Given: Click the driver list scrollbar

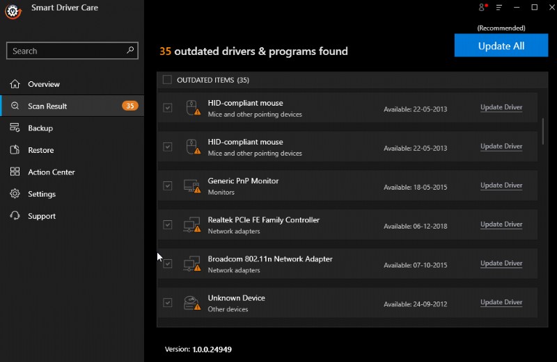Looking at the screenshot, I should click(x=543, y=131).
